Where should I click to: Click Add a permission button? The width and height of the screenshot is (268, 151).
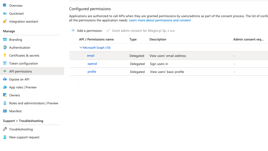pos(87,31)
